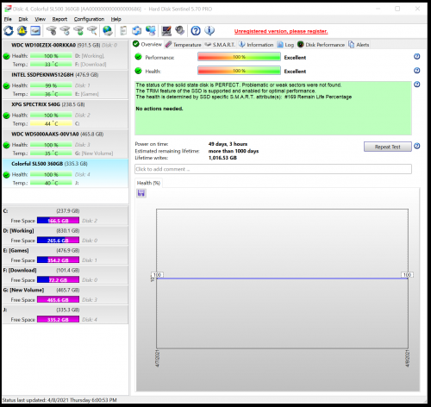Click the speaker sound toolbar icon
Image resolution: width=431 pixels, height=407 pixels.
click(x=180, y=30)
